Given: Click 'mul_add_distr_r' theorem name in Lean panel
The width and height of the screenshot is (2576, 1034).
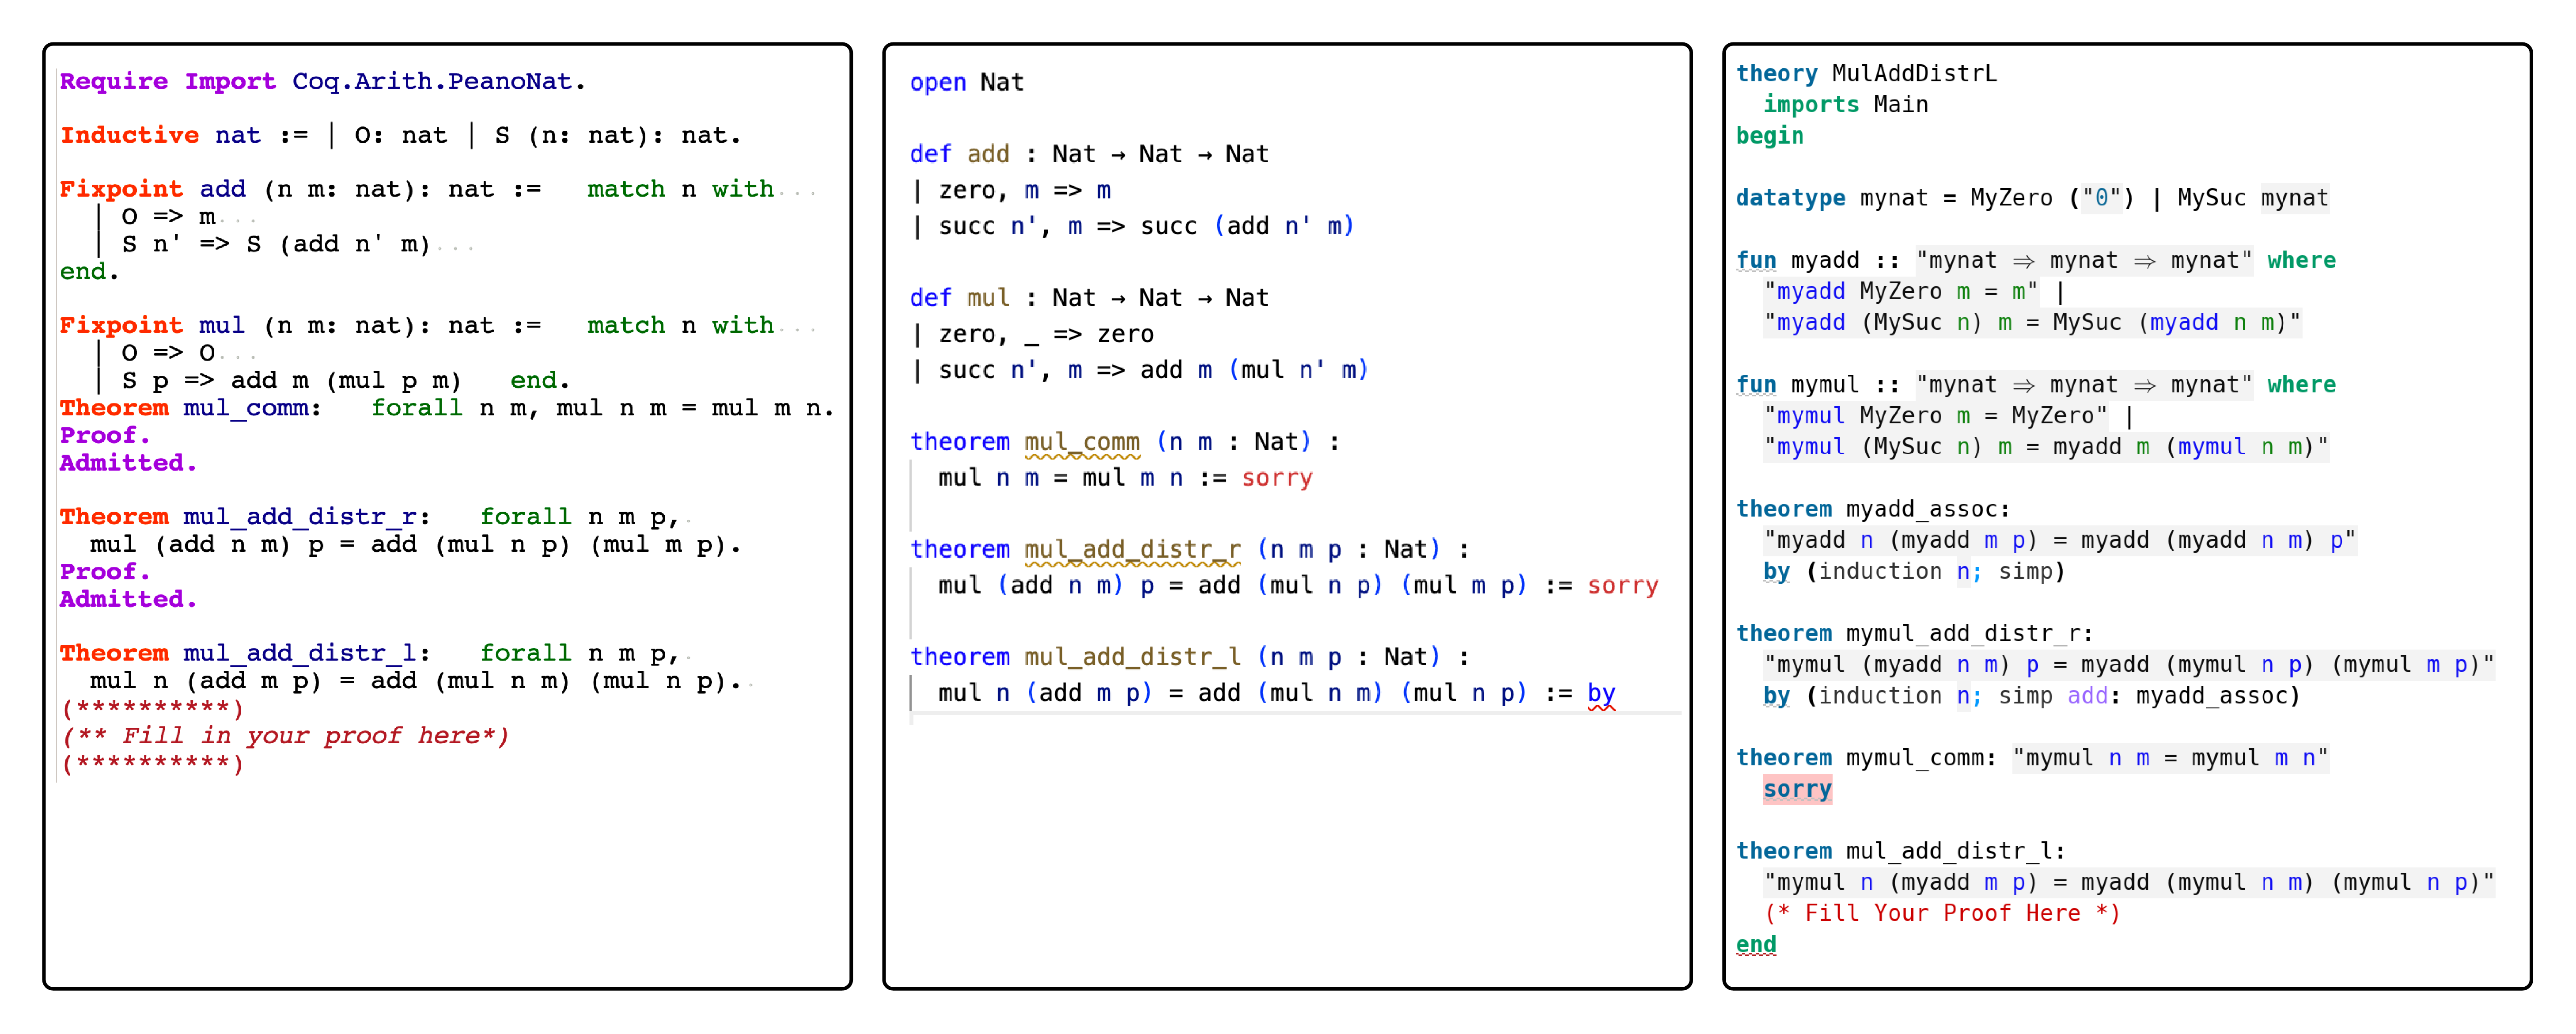Looking at the screenshot, I should [x=1132, y=549].
